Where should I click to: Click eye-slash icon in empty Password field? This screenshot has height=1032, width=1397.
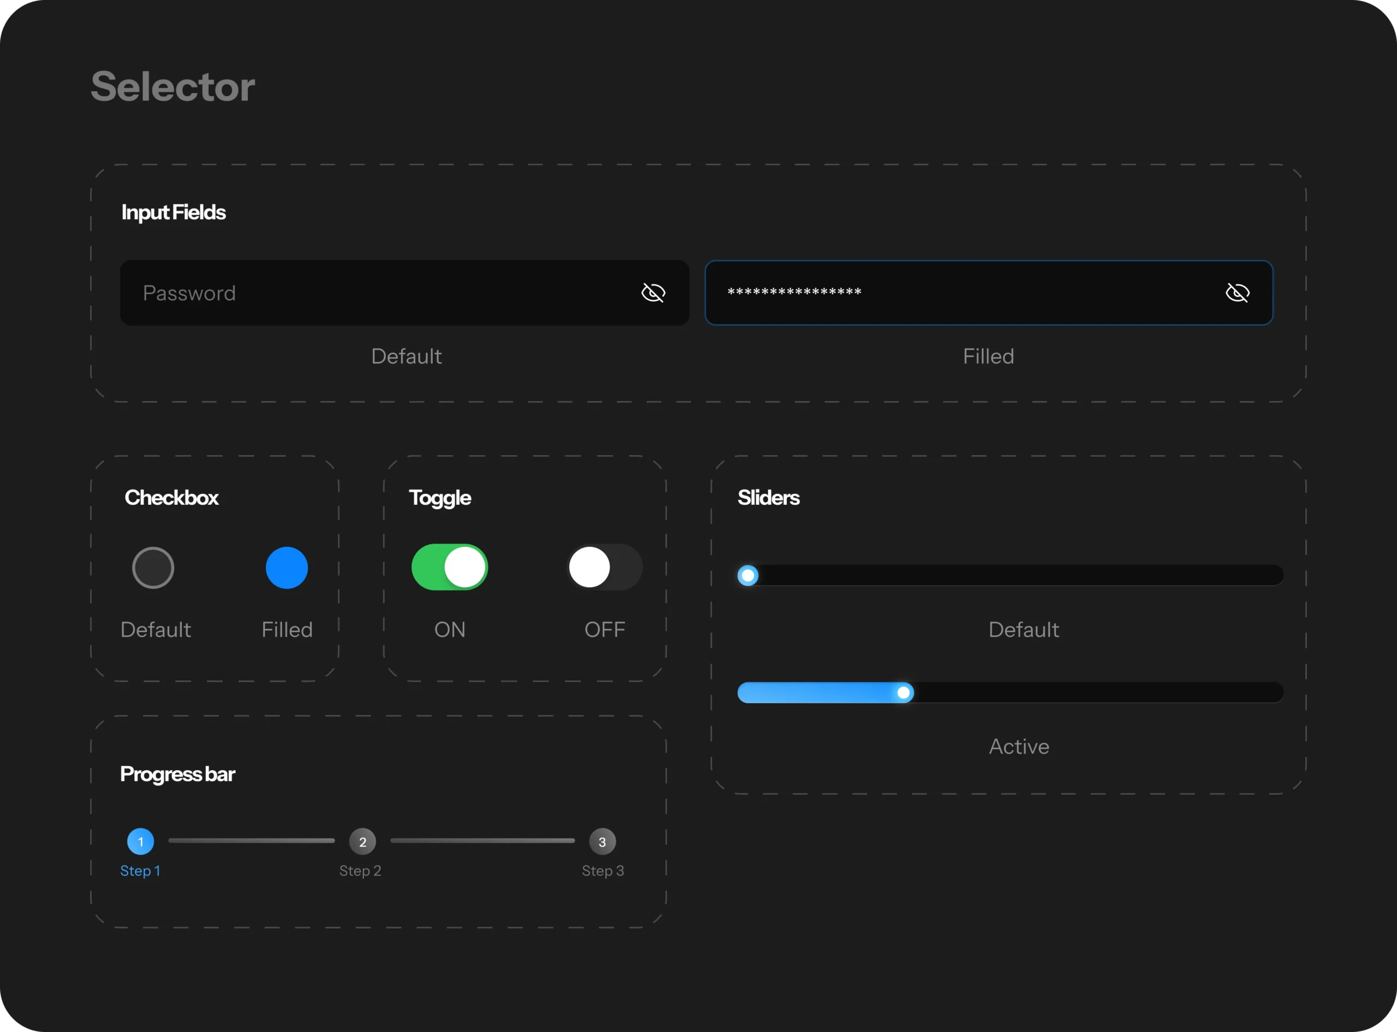pos(653,293)
